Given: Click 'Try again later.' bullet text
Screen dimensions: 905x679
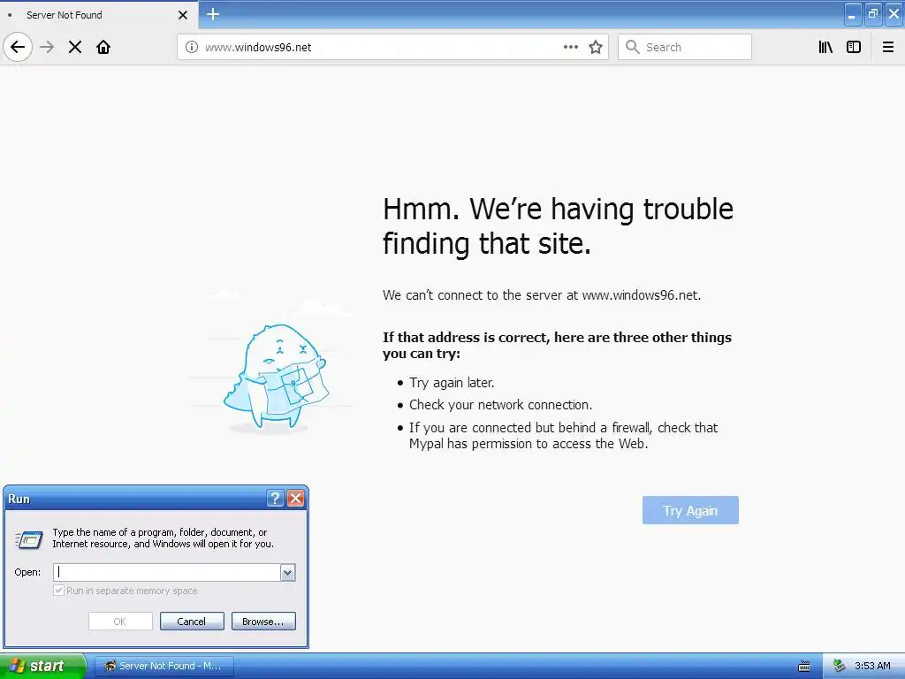Looking at the screenshot, I should (452, 383).
